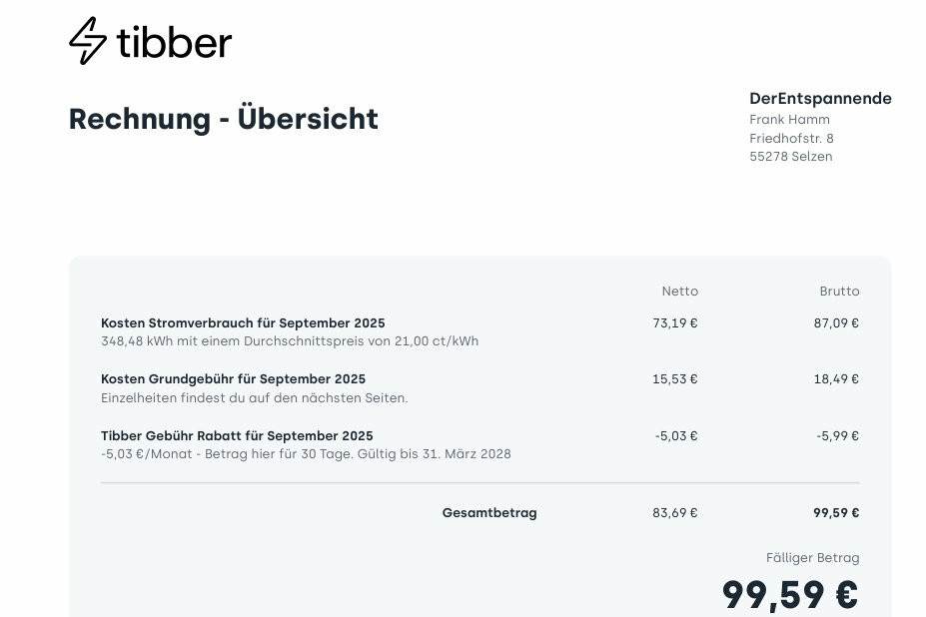This screenshot has width=926, height=617.
Task: Select the Kosten Stromverbrauch für September 2025 row title
Action: point(243,322)
